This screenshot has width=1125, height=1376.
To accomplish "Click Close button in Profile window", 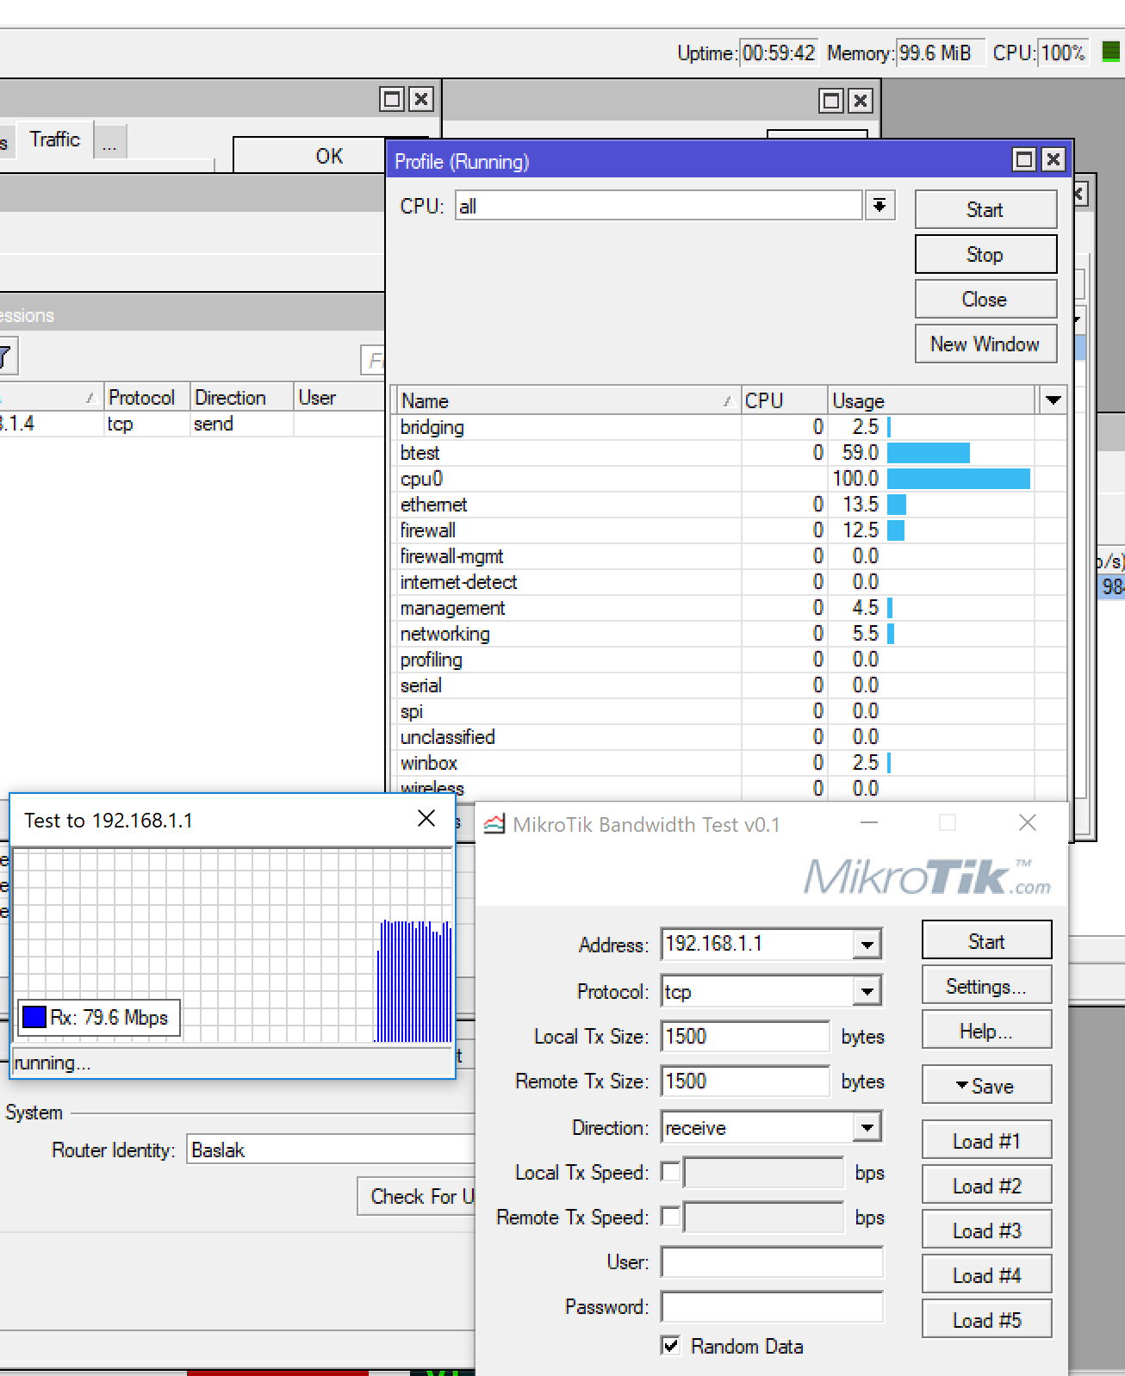I will click(985, 300).
